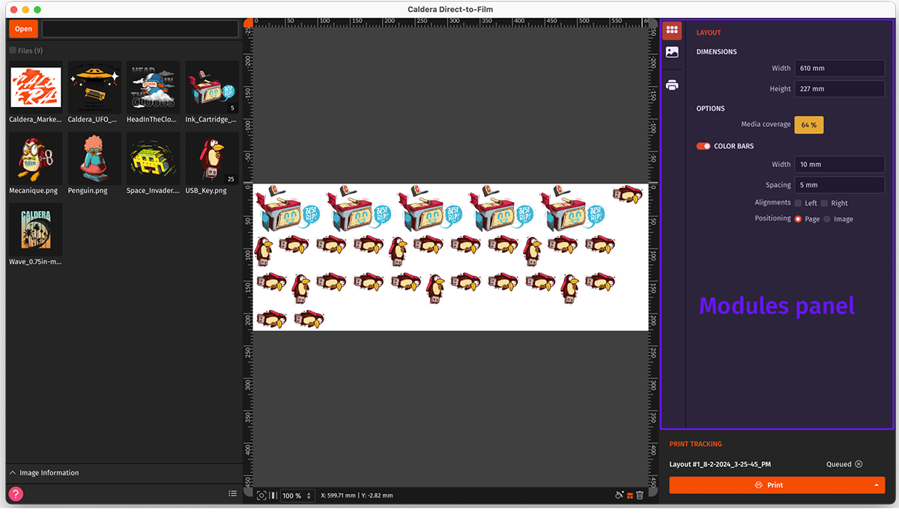Screen dimensions: 899x518
Task: Click the fit-to-view icon beside zoom
Action: [x=261, y=496]
